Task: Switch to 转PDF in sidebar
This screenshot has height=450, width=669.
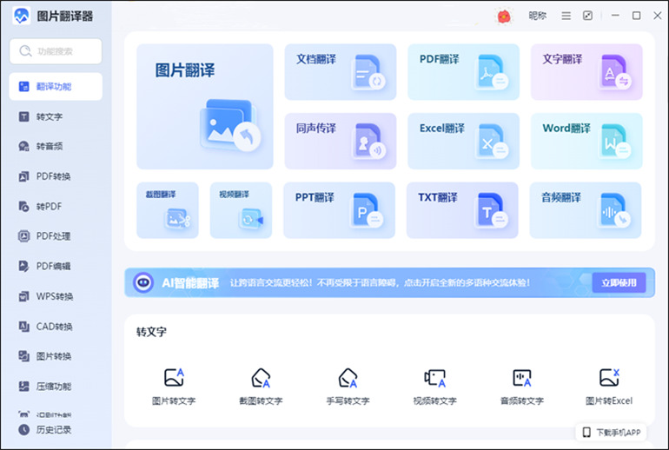Action: [x=56, y=207]
